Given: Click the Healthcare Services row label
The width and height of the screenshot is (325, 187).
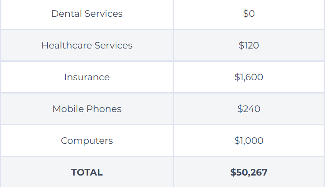Looking at the screenshot, I should [87, 45].
